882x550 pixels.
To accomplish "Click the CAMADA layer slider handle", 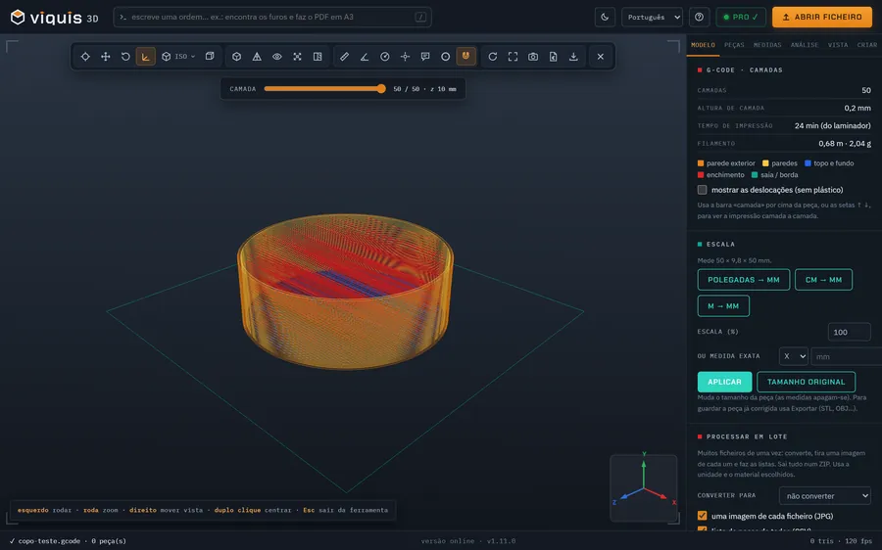I will [381, 89].
